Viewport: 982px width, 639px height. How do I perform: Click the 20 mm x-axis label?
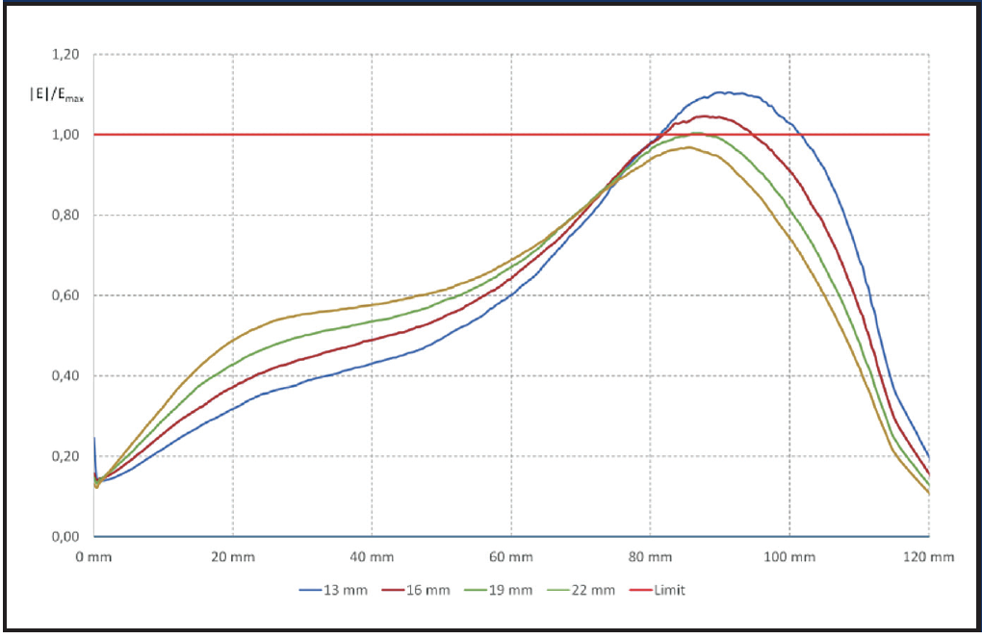[233, 557]
